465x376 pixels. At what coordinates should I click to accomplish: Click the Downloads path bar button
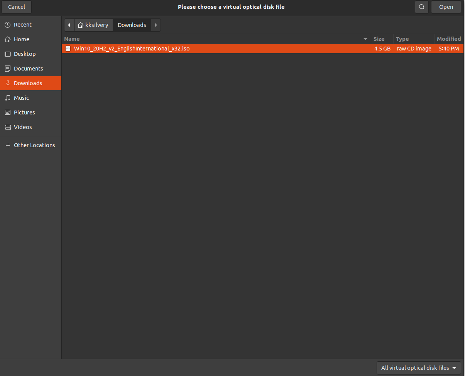coord(132,25)
